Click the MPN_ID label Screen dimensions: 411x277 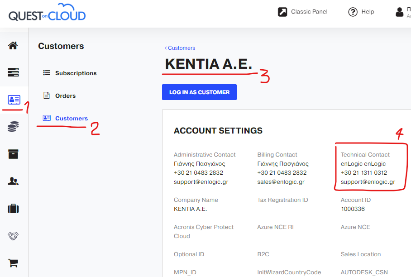[185, 272]
